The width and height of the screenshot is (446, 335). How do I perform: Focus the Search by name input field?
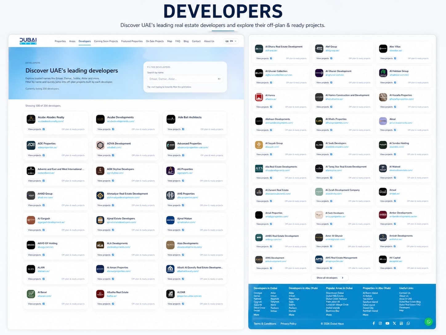pos(182,79)
